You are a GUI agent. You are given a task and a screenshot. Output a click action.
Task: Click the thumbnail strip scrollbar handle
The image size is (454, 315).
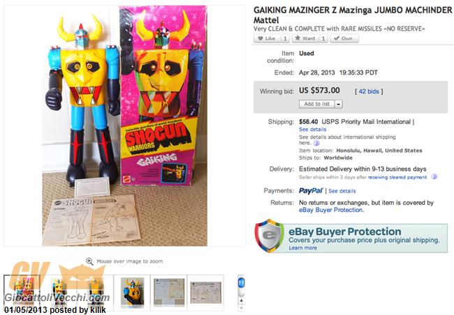[241, 283]
